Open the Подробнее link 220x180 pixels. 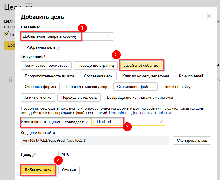119,113
